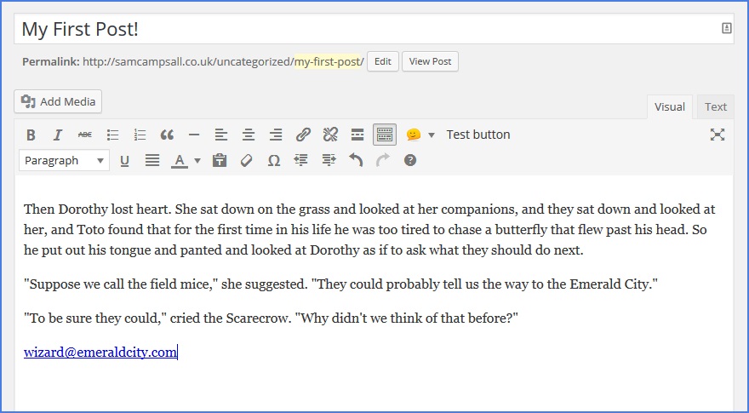This screenshot has width=749, height=413.
Task: Toggle italic text style
Action: 58,135
